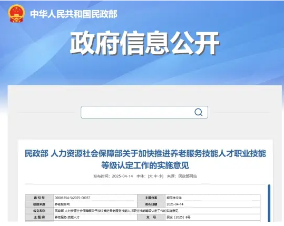
Task: Open 中华人民共和国民政部 site title link
Action: click(74, 14)
